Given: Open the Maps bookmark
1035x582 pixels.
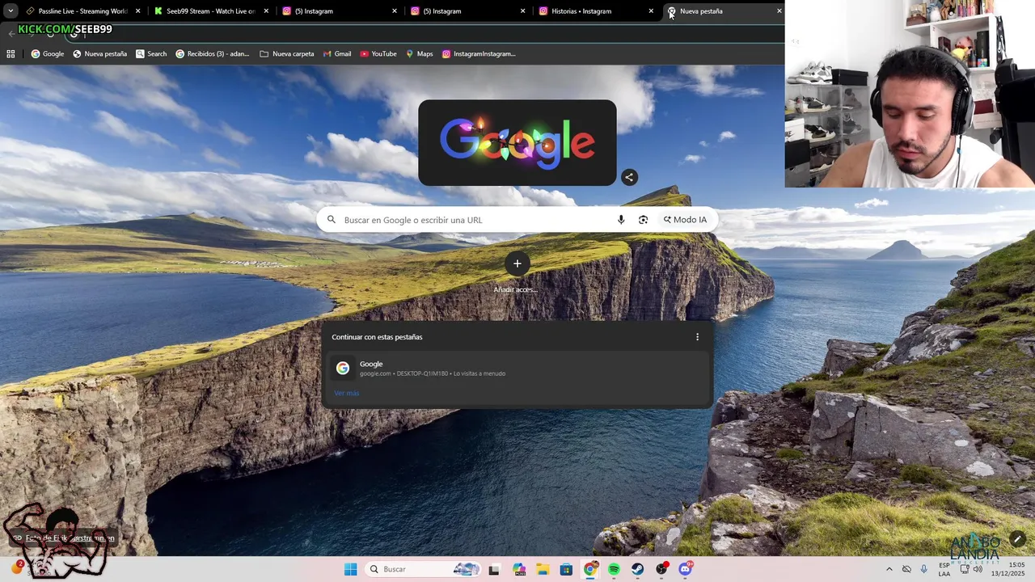Looking at the screenshot, I should (x=420, y=54).
